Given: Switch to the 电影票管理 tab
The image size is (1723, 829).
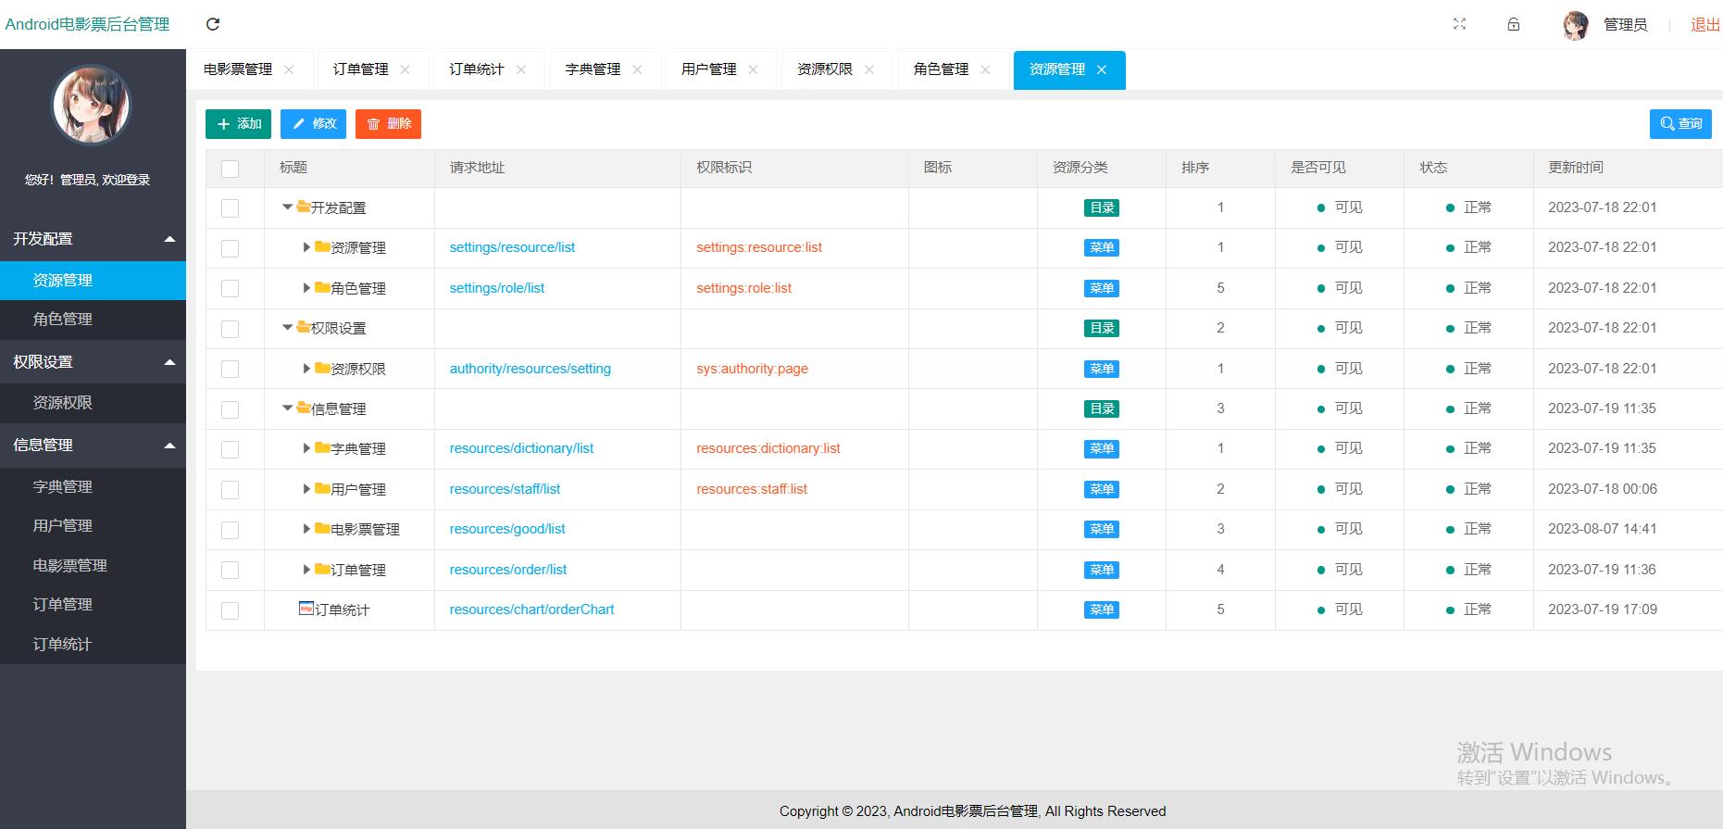Looking at the screenshot, I should (238, 69).
